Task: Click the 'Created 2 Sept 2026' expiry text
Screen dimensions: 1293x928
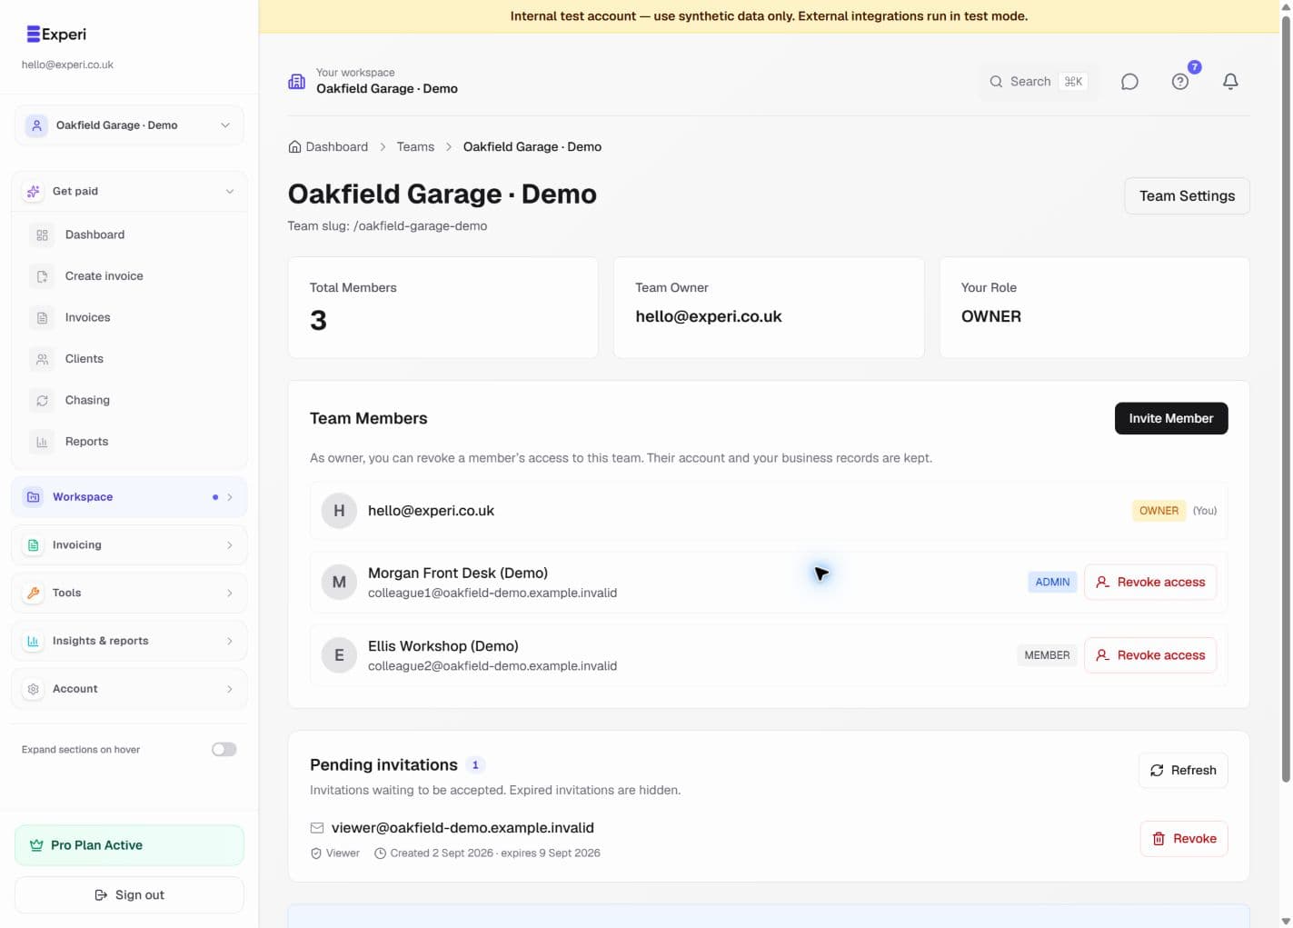Action: (x=495, y=853)
